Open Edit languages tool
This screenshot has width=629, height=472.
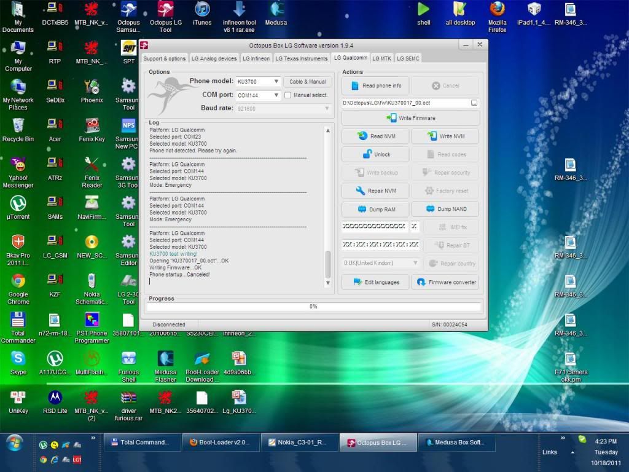point(375,282)
